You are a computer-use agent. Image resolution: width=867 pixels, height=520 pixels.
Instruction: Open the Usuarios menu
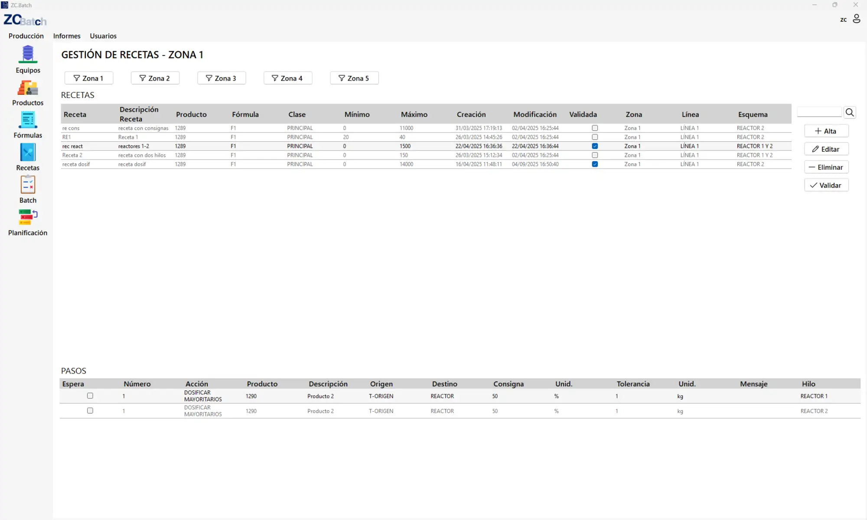[x=103, y=36]
